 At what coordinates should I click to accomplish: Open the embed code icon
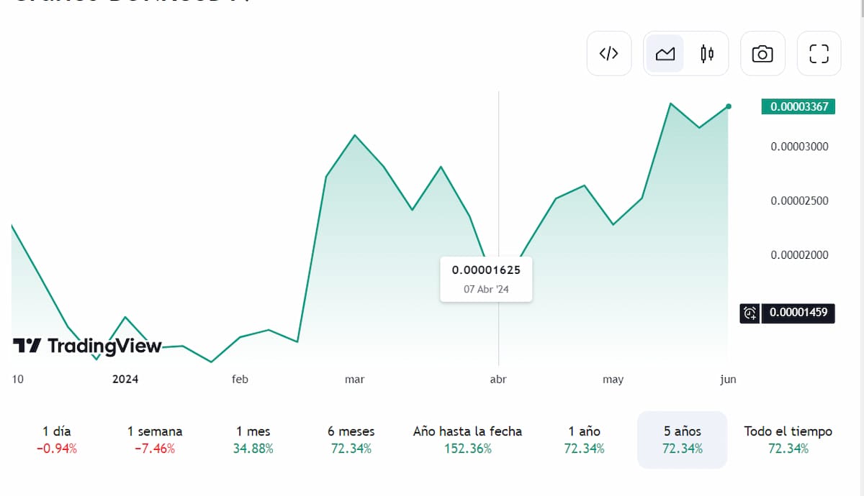point(608,54)
